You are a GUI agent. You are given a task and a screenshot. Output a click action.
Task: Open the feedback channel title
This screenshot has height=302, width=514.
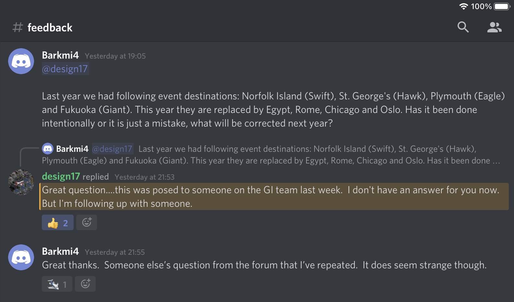click(50, 28)
